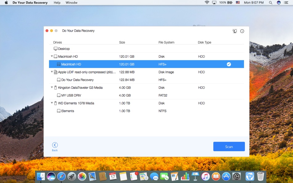
Task: Click the 122.88 MB size value
Action: click(127, 72)
